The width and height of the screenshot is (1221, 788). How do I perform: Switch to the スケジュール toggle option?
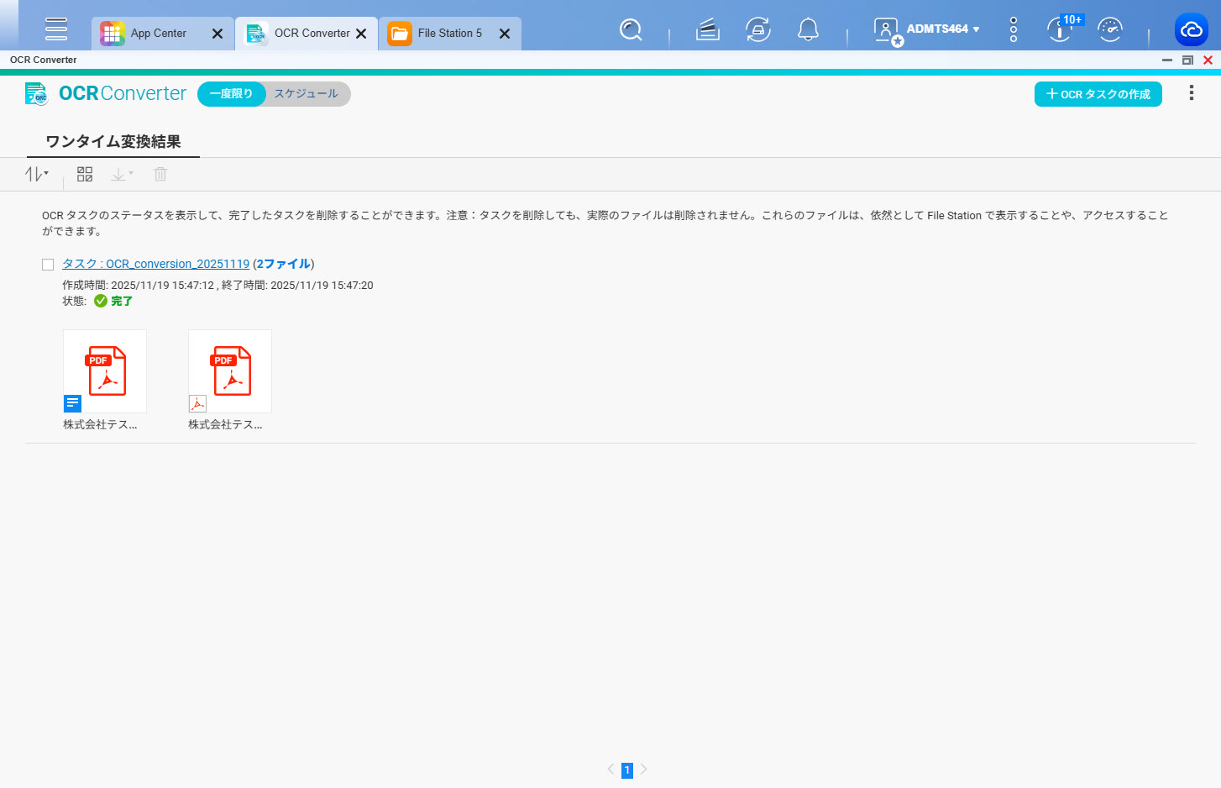307,94
